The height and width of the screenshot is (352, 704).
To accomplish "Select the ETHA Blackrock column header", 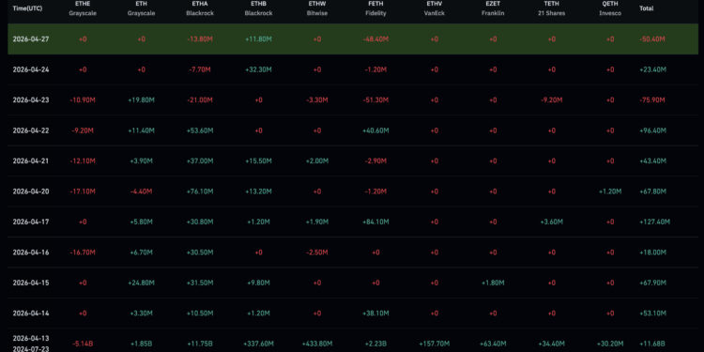I will click(x=200, y=8).
